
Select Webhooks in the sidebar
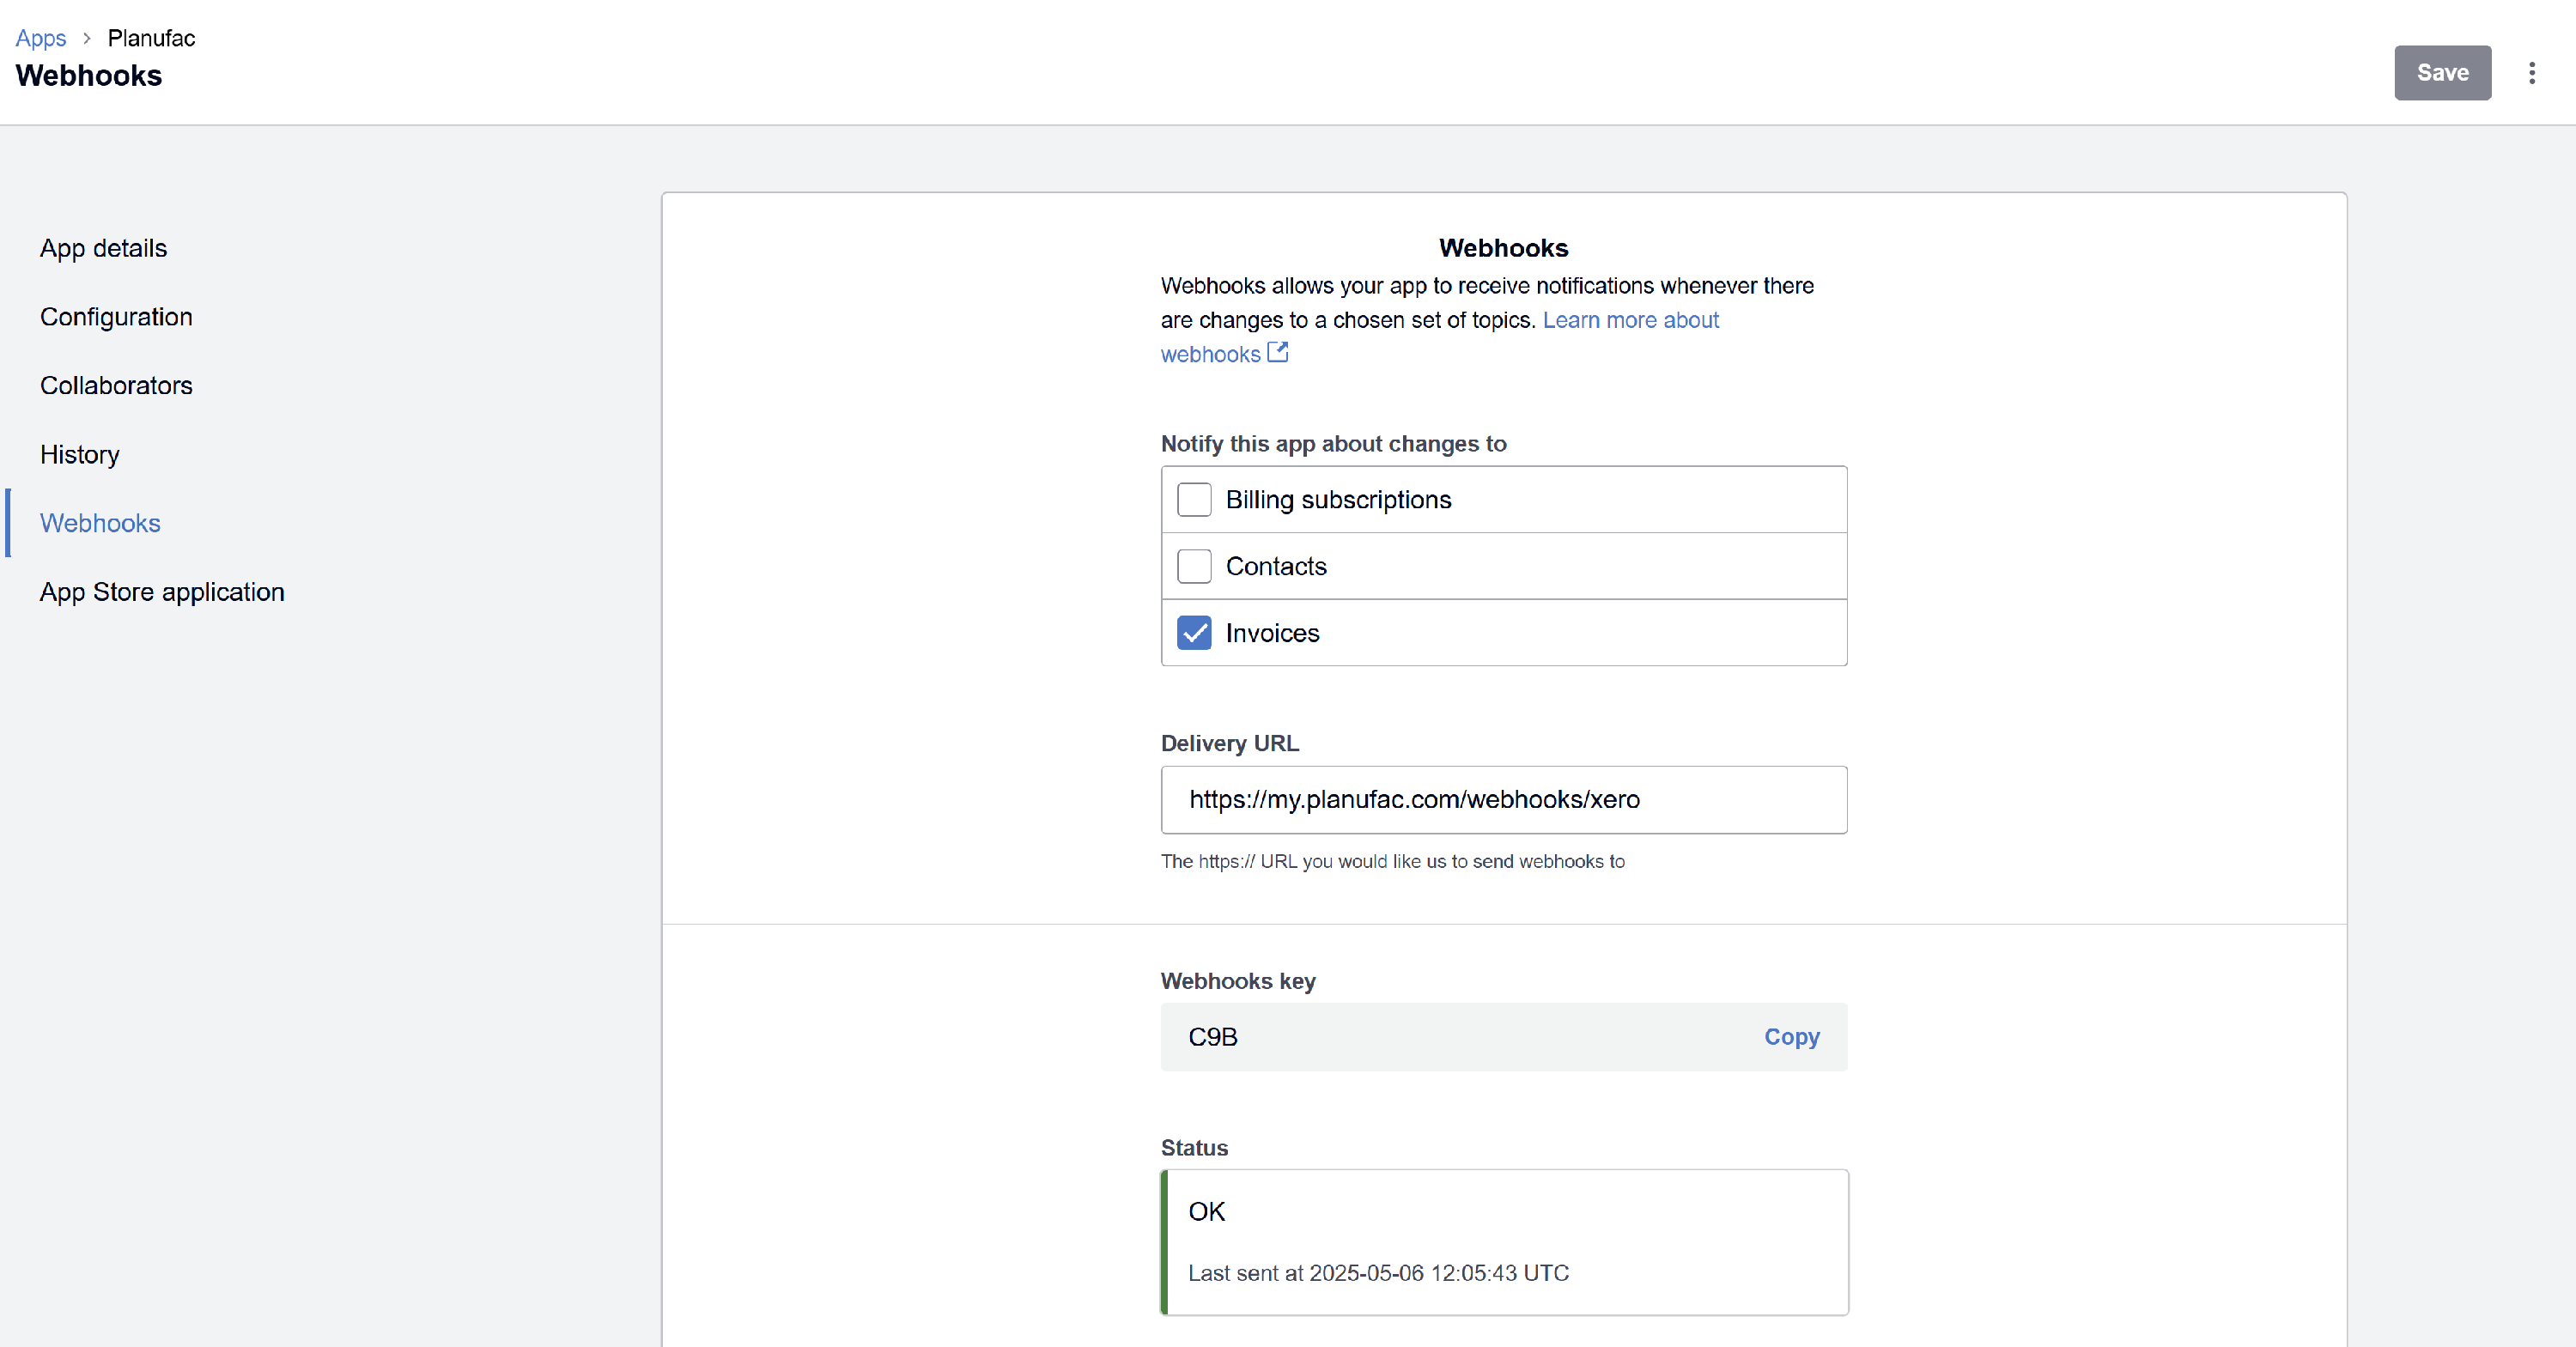click(x=100, y=523)
